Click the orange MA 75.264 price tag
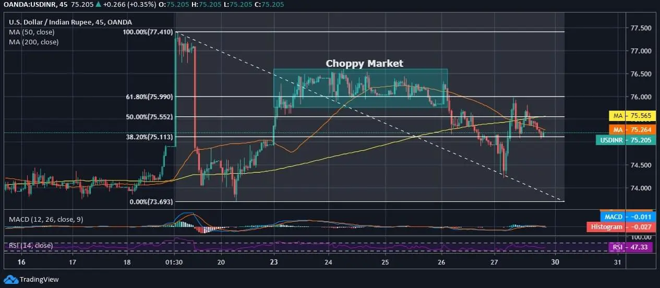 click(632, 129)
